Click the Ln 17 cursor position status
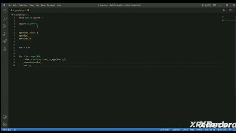The width and height of the screenshot is (236, 133). 165,130
